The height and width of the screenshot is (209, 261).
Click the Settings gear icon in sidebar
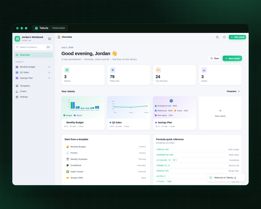pos(17,97)
